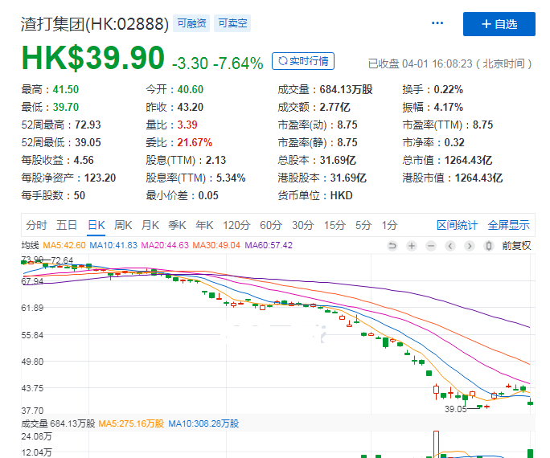The image size is (550, 458).
Task: Select the 月K monthly chart tab
Action: [150, 225]
